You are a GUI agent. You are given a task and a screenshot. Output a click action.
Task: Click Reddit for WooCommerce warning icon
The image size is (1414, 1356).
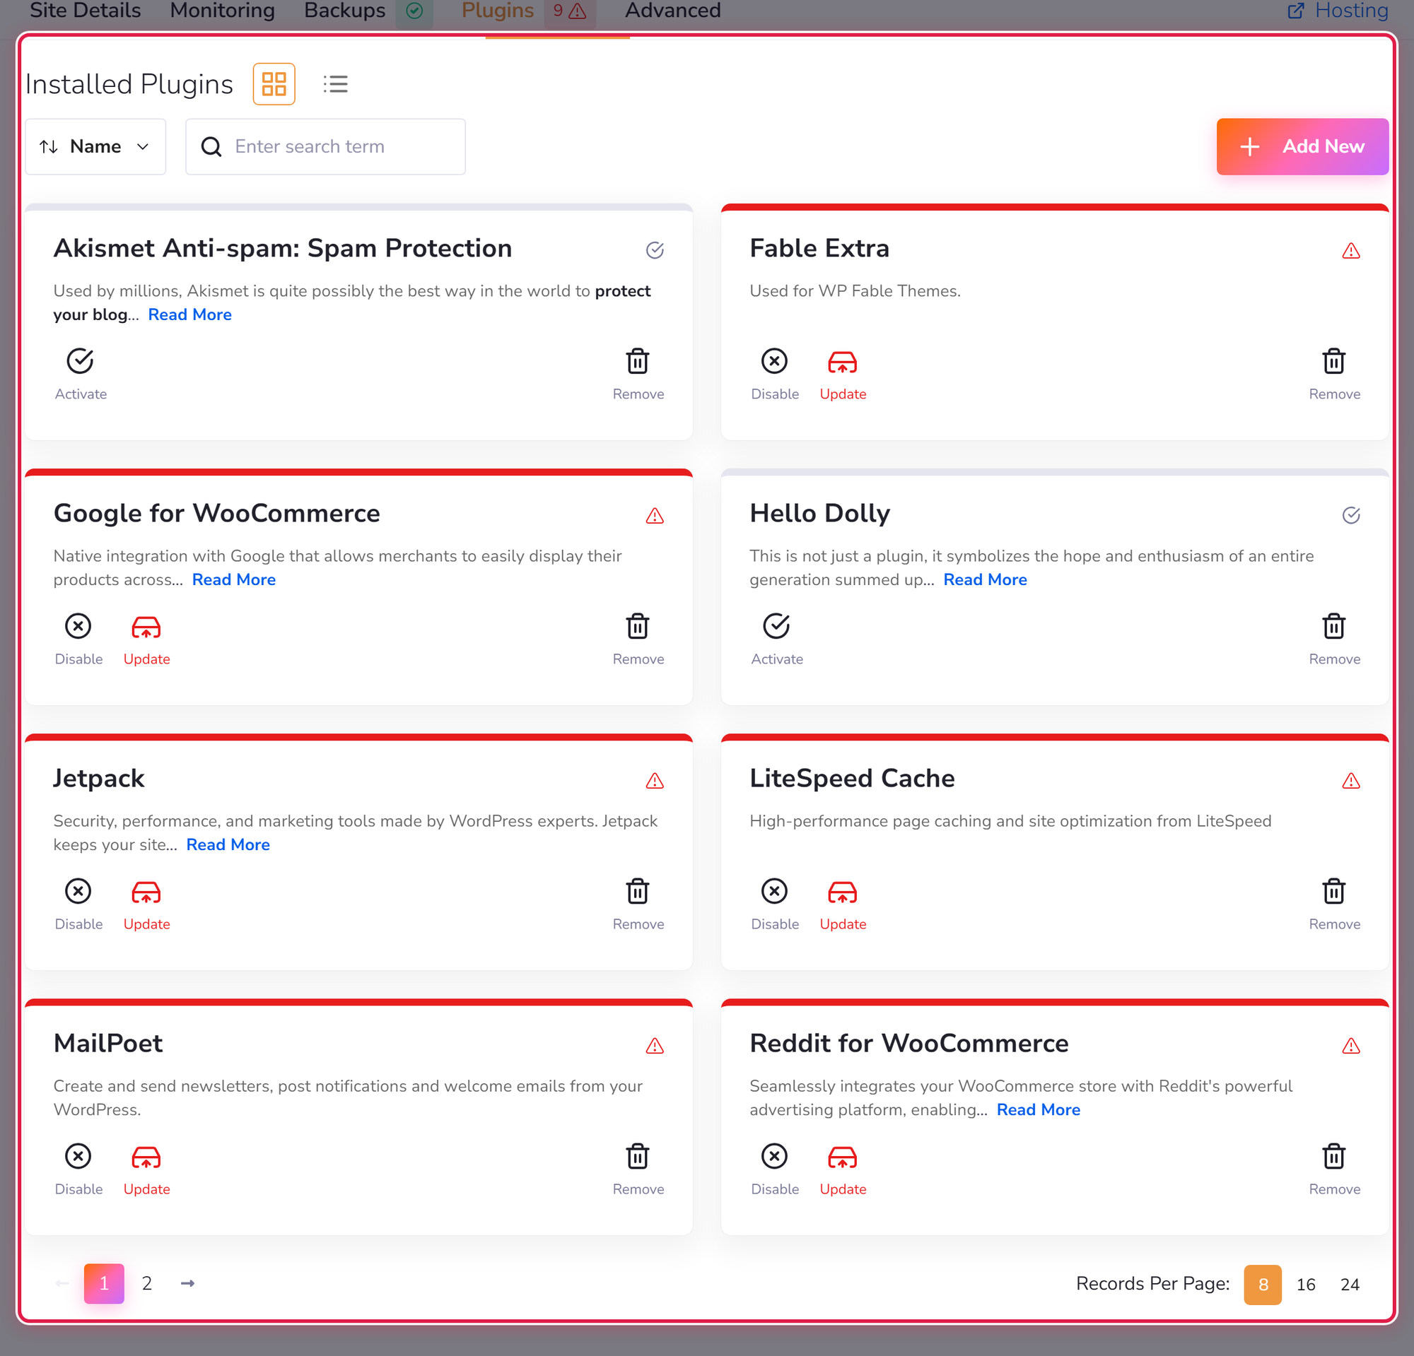point(1350,1045)
